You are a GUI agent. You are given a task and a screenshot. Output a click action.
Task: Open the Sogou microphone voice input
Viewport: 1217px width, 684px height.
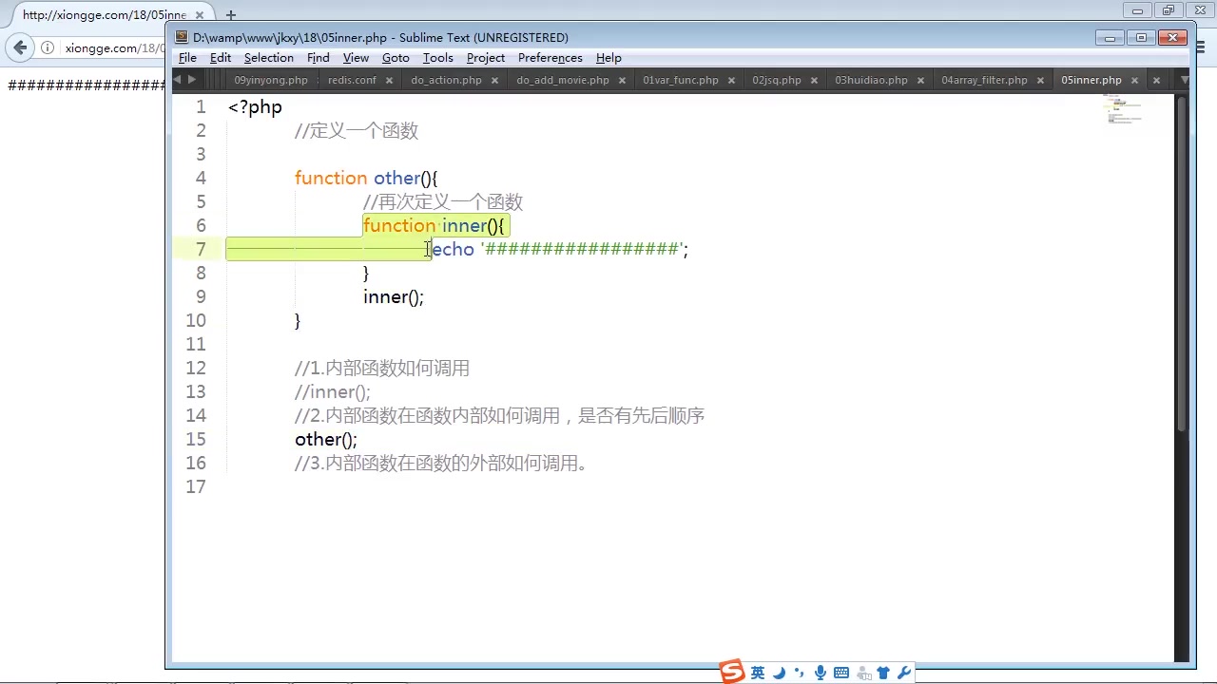pyautogui.click(x=820, y=672)
